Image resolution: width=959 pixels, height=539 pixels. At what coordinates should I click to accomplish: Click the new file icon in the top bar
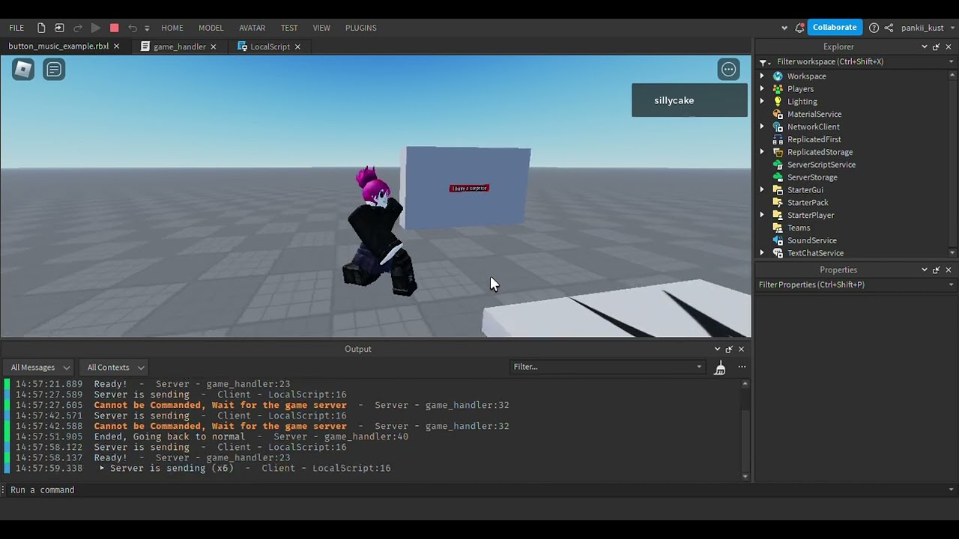coord(41,28)
